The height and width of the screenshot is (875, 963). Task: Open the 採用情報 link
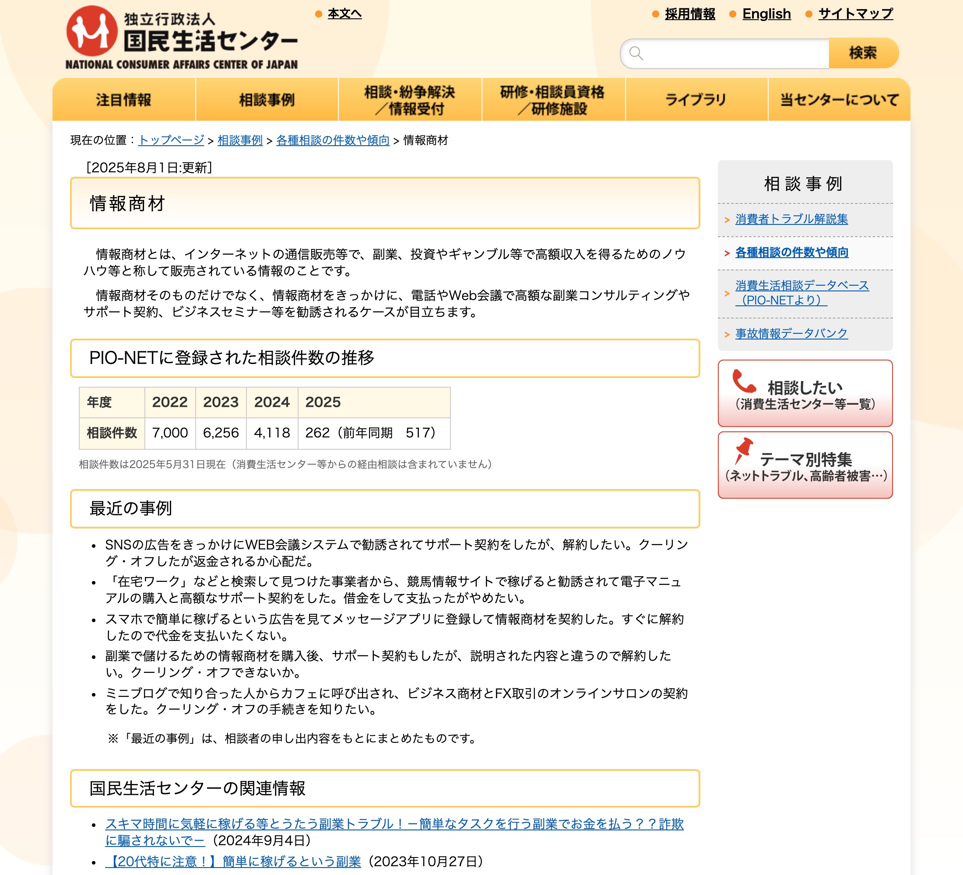pos(690,14)
